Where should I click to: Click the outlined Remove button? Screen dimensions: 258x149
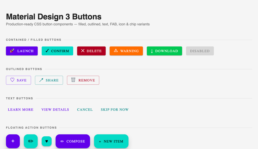[83, 80]
